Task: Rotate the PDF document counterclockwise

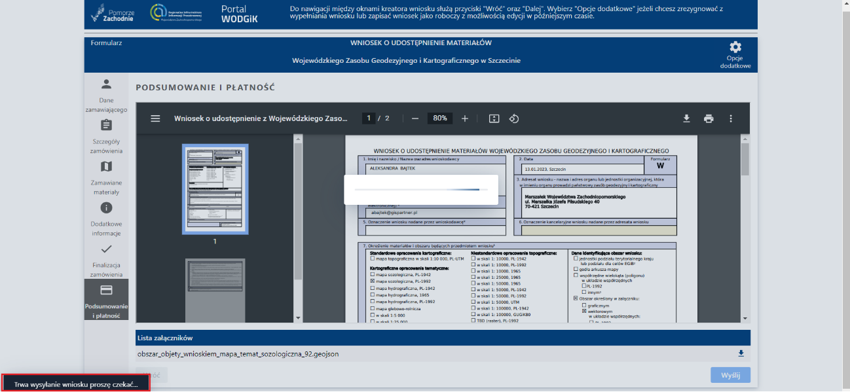Action: (x=514, y=118)
